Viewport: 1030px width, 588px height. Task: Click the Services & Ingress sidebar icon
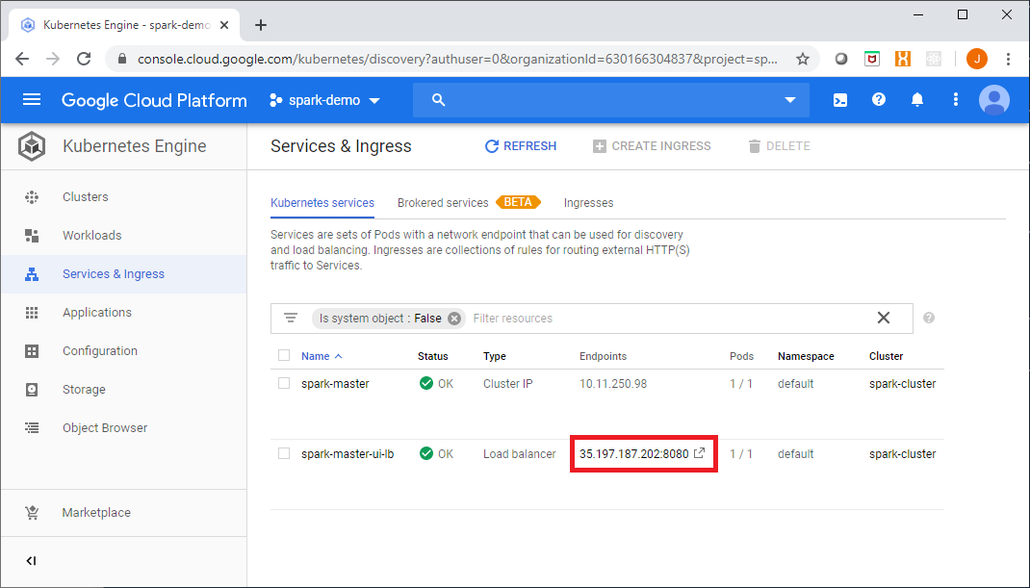tap(32, 274)
